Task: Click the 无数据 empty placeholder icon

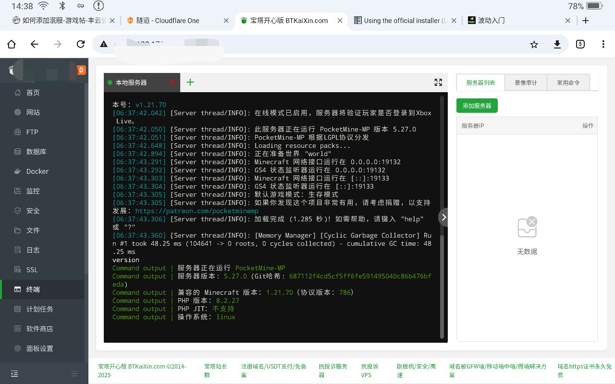Action: (527, 228)
